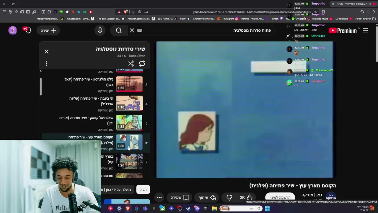Open Xbox app in taskbar
Image resolution: width=378 pixels, height=213 pixels.
(162, 209)
